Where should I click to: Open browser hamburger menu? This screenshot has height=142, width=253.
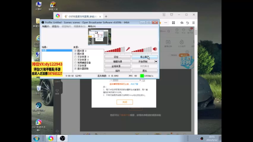point(194,23)
